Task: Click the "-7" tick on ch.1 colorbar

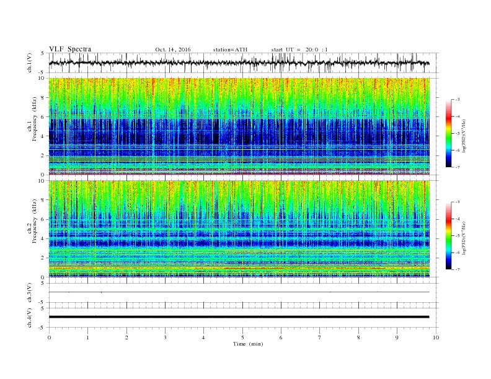Action: click(x=458, y=167)
